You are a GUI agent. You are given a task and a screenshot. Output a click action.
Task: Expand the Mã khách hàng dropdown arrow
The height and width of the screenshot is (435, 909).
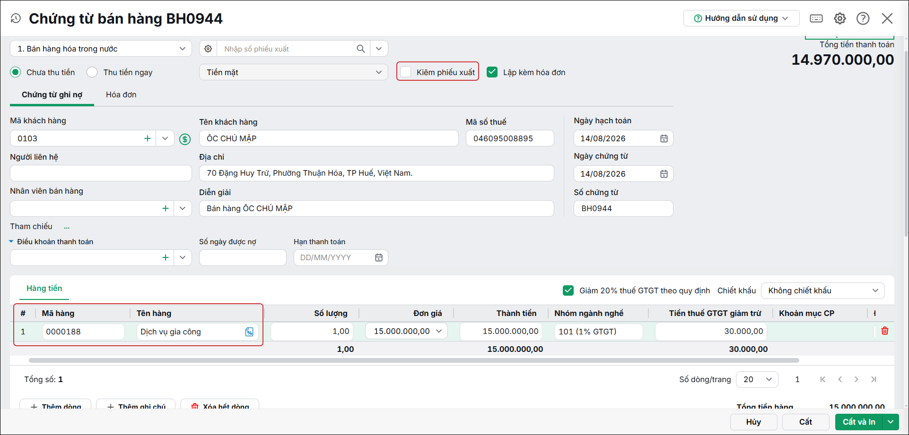tap(165, 138)
